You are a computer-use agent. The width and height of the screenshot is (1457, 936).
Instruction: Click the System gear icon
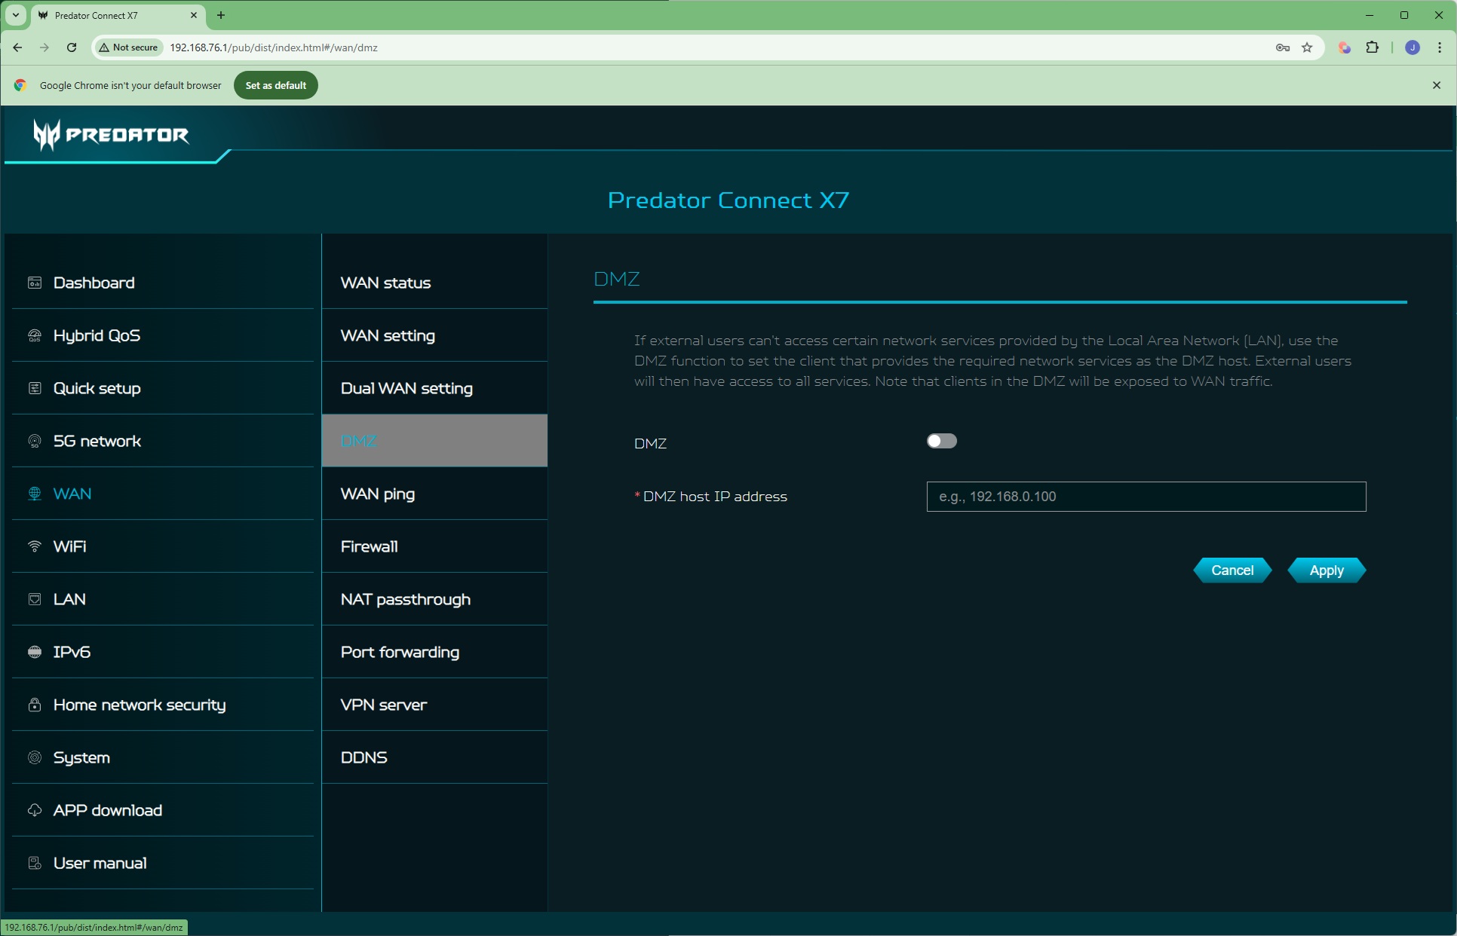click(x=35, y=757)
